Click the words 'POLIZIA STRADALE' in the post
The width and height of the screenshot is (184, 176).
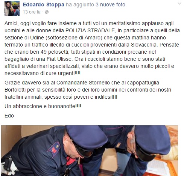(x=90, y=30)
